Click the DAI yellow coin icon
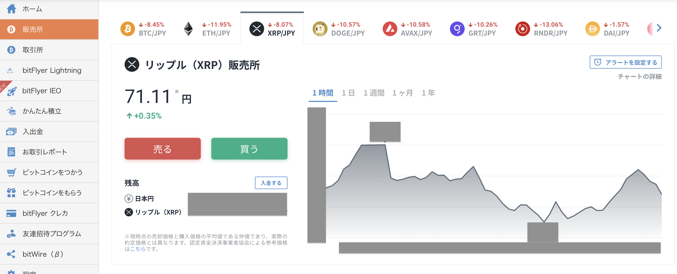The image size is (677, 274). 592,29
